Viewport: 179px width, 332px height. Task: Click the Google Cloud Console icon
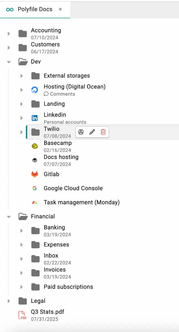[x=34, y=188]
